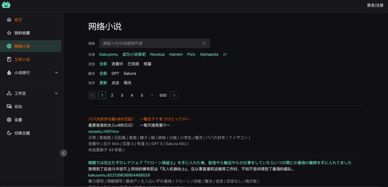Viewport: 388px width, 187px height.
Task: Select 连载中 type filter
Action: point(117,64)
